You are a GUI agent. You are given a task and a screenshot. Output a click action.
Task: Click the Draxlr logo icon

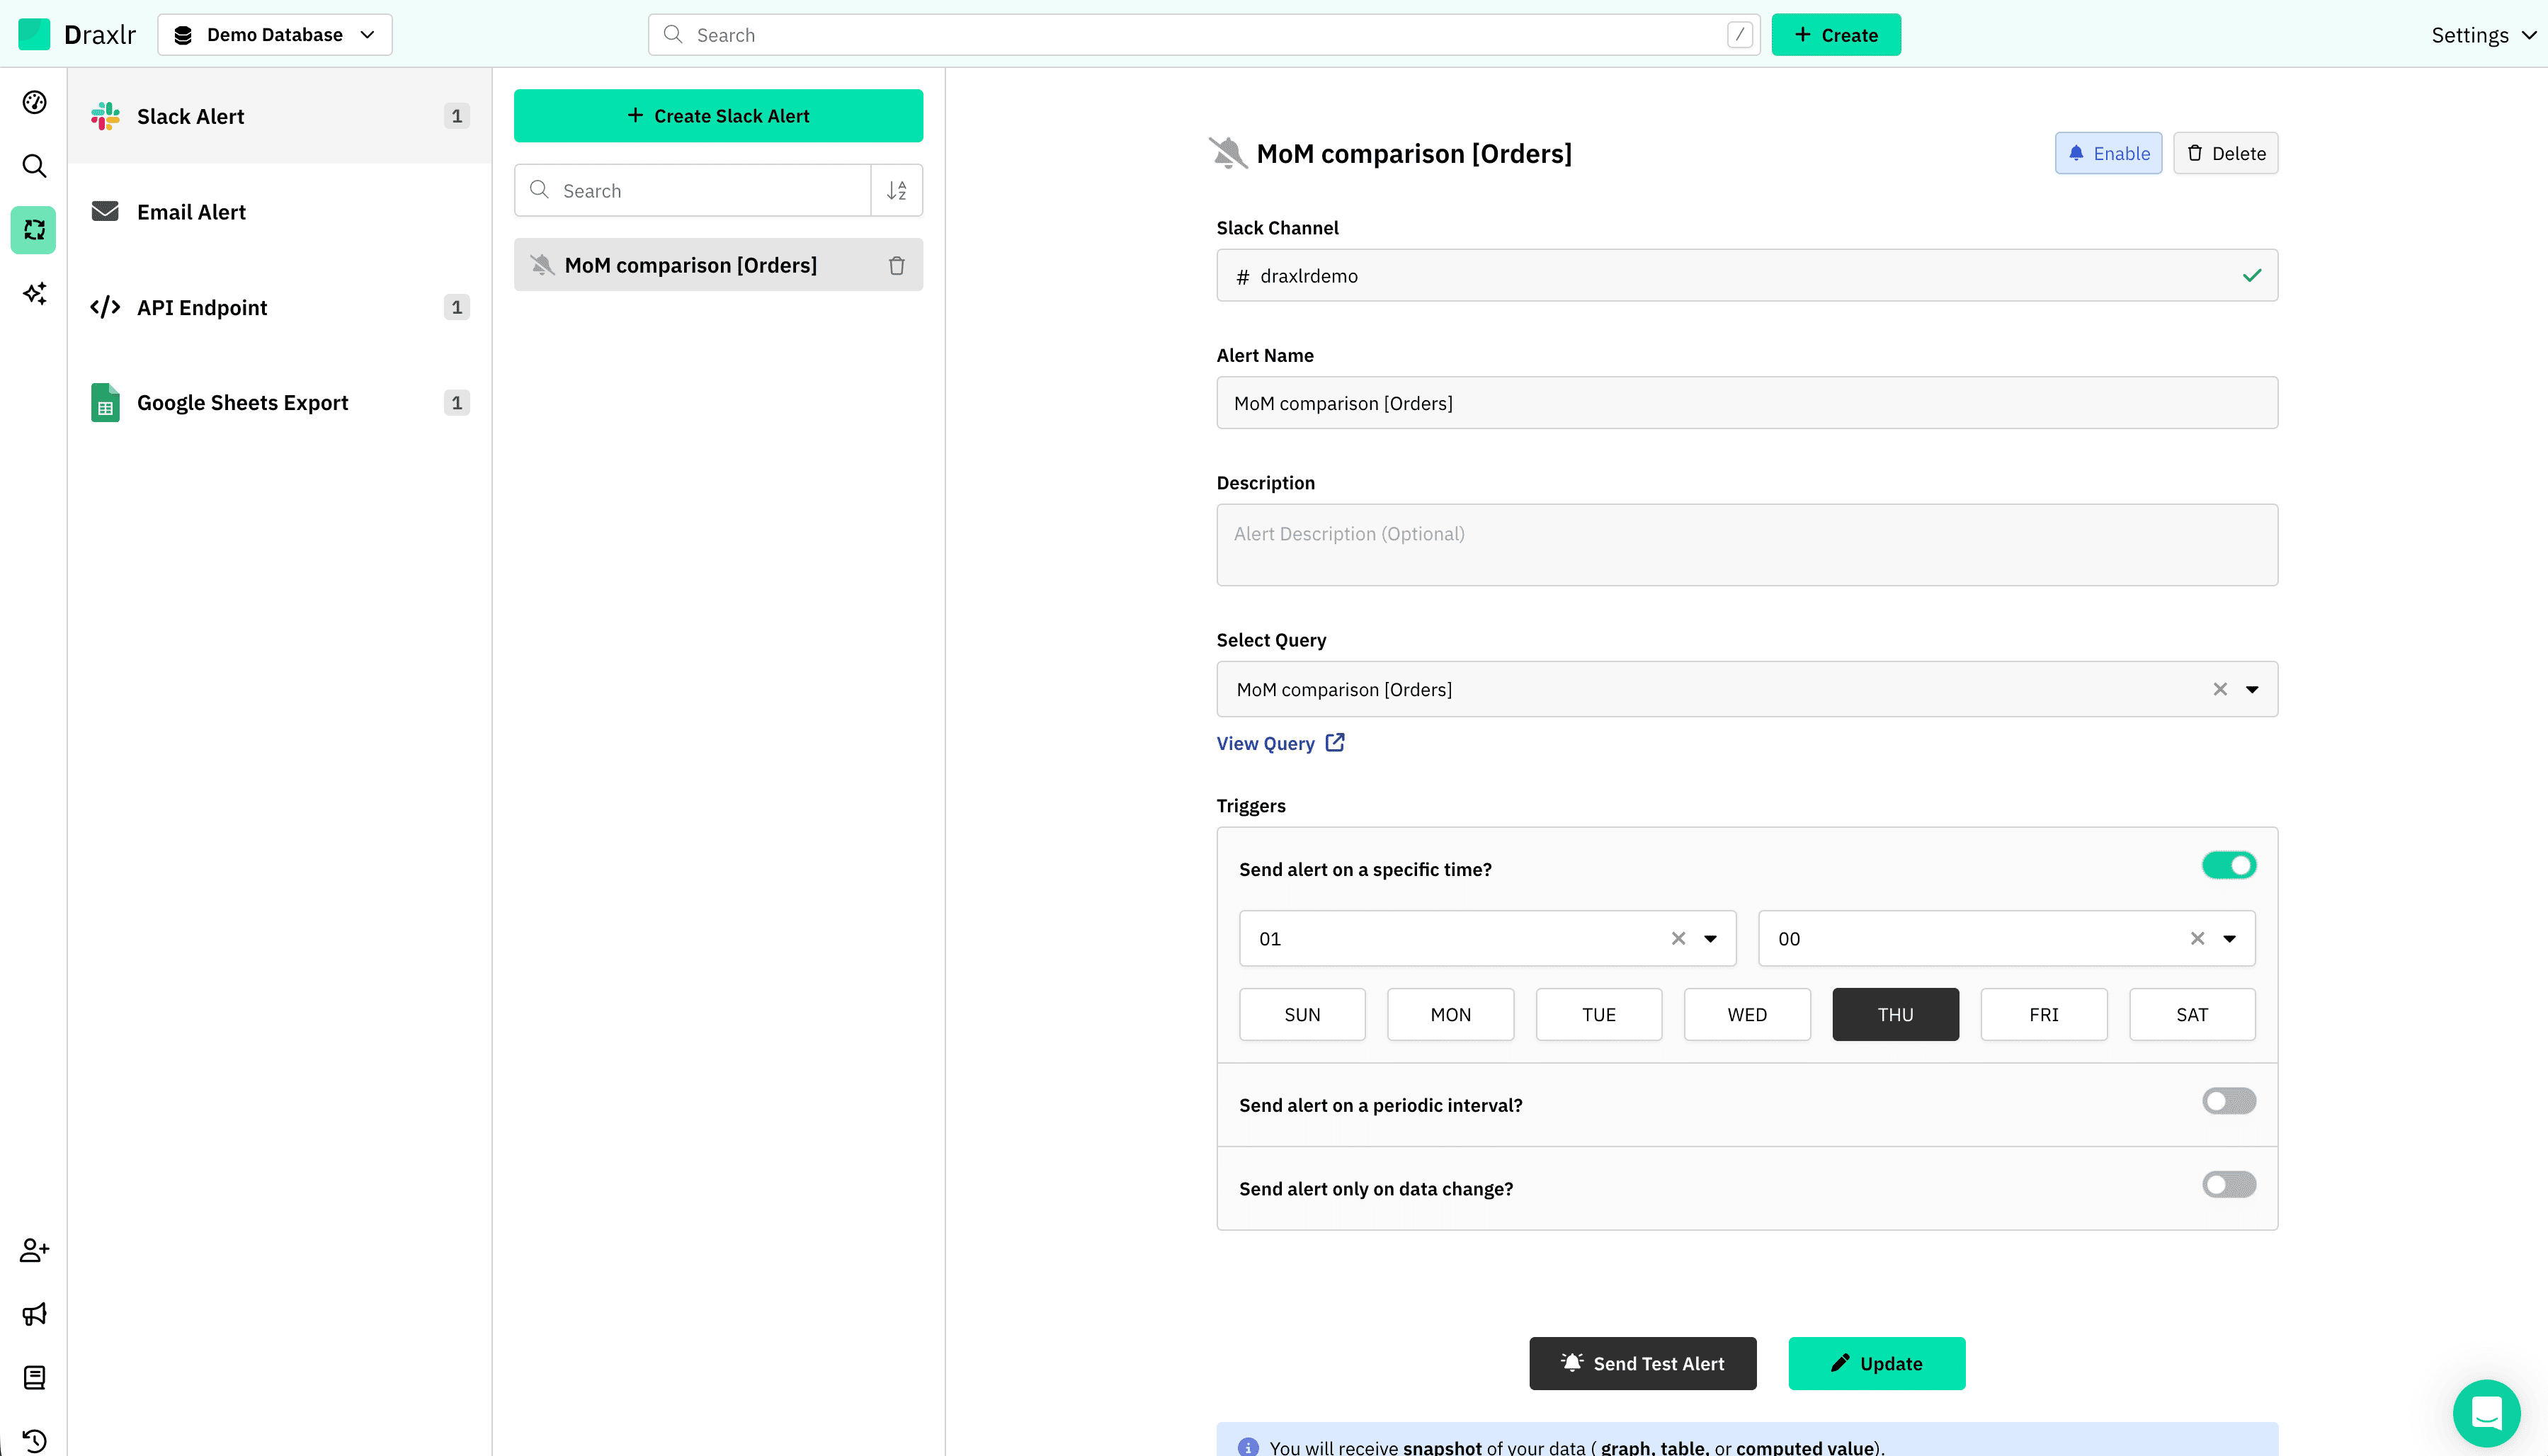click(x=34, y=35)
